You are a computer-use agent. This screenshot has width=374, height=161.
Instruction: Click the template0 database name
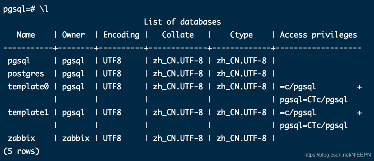28,87
